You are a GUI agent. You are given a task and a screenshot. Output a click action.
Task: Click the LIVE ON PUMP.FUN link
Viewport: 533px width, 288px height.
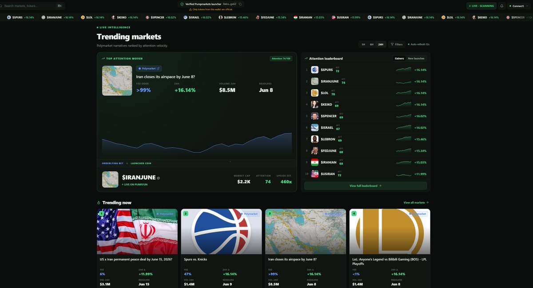pyautogui.click(x=135, y=184)
